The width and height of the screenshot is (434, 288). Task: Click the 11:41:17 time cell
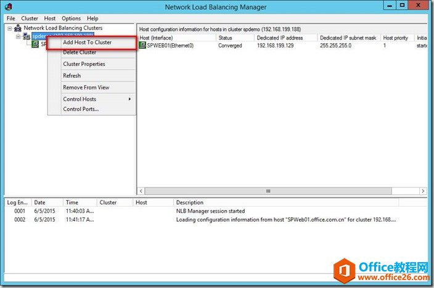[80, 220]
